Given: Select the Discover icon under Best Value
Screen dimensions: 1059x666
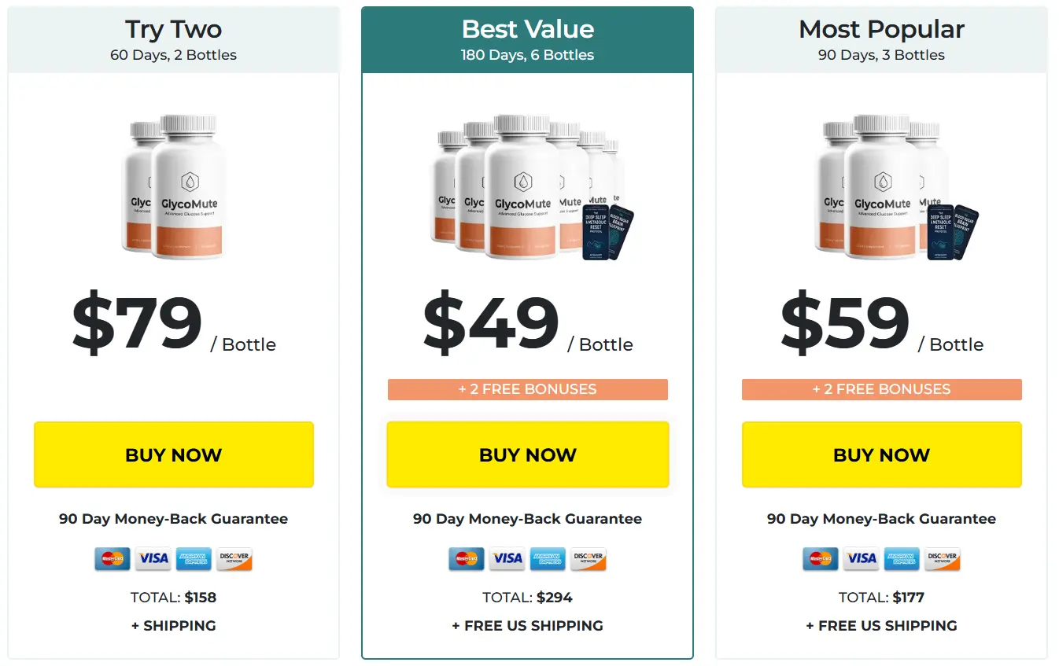Looking at the screenshot, I should pyautogui.click(x=588, y=558).
